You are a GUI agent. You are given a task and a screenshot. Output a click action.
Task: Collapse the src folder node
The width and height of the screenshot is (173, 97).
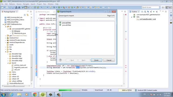tap(6, 27)
